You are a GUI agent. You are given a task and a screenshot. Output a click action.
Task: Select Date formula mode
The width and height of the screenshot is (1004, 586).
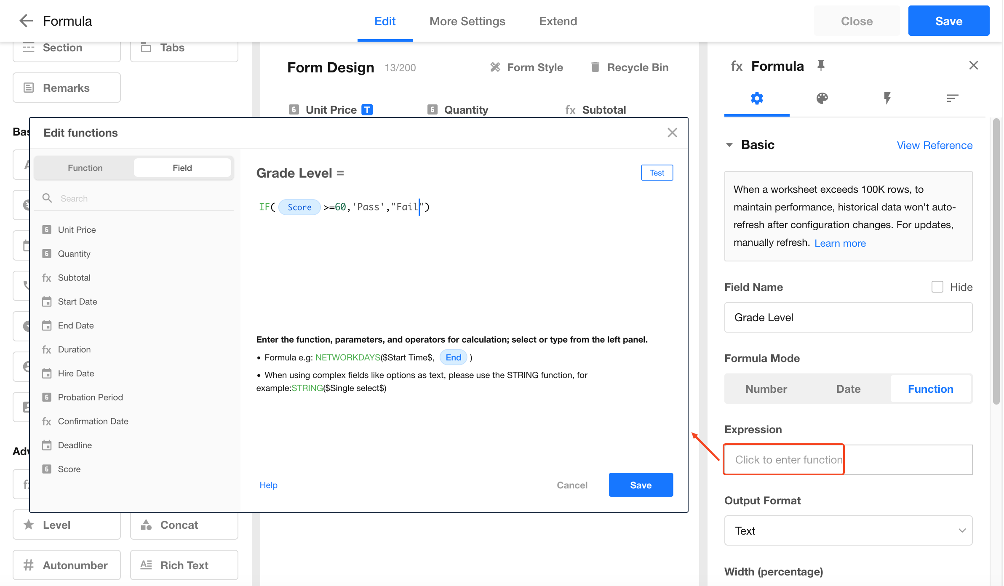848,389
